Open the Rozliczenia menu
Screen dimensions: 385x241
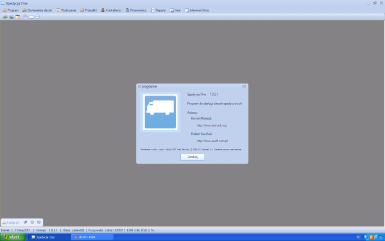coord(66,10)
